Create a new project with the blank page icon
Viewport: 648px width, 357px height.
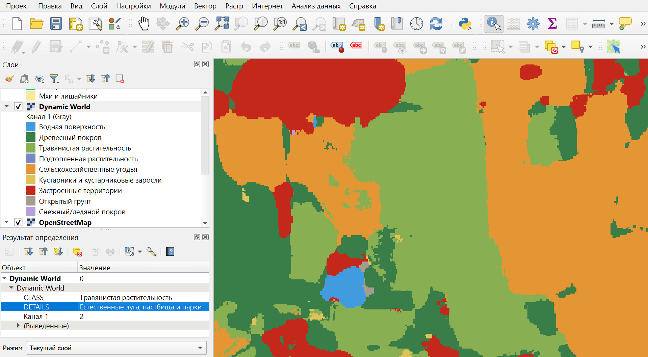pos(17,24)
